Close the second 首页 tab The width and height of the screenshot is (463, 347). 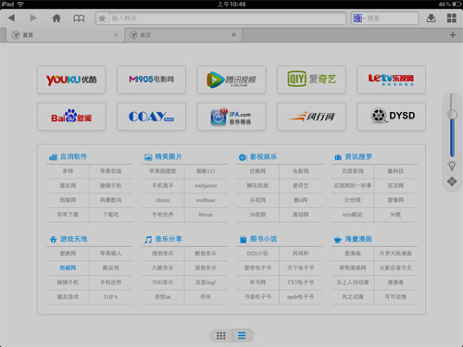coord(233,35)
